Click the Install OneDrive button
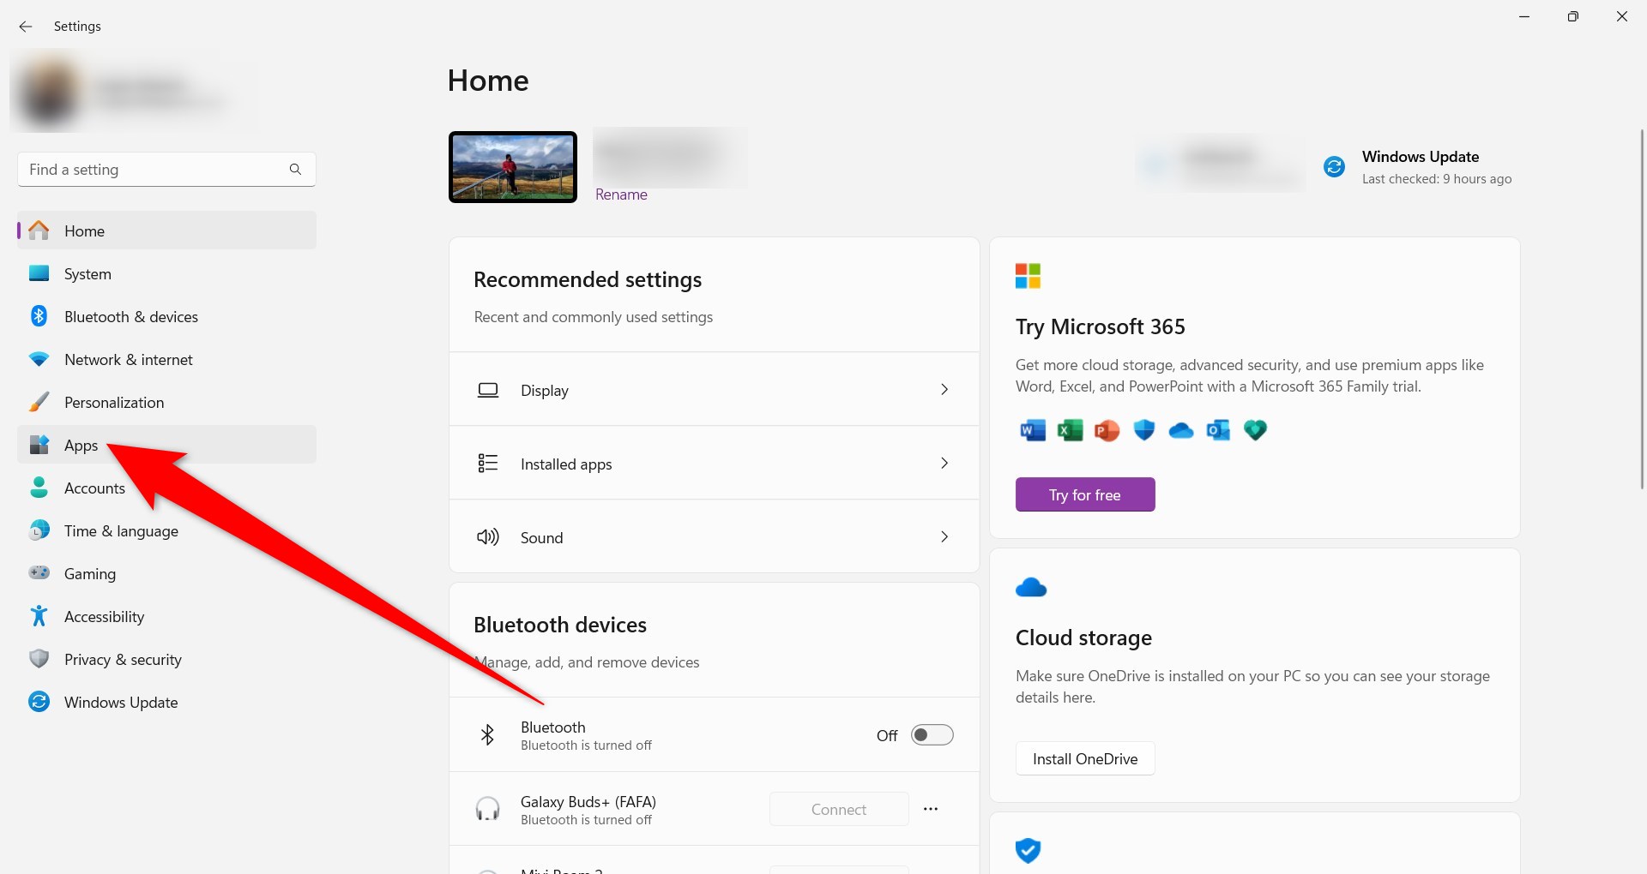 pos(1085,758)
